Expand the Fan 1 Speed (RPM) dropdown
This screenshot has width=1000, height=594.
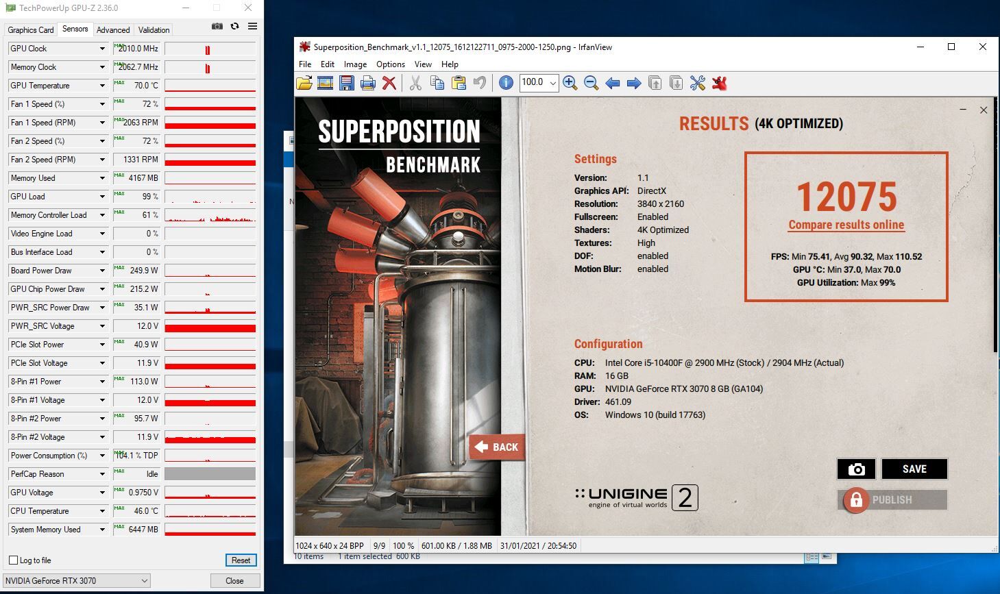click(x=102, y=123)
